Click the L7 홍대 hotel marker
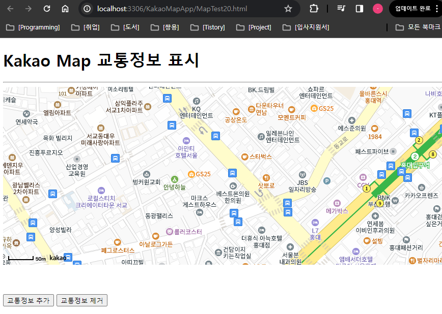The image size is (442, 314). pos(315,223)
